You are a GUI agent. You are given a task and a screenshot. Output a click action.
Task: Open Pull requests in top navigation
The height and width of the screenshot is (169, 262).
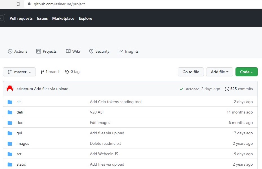pyautogui.click(x=21, y=18)
